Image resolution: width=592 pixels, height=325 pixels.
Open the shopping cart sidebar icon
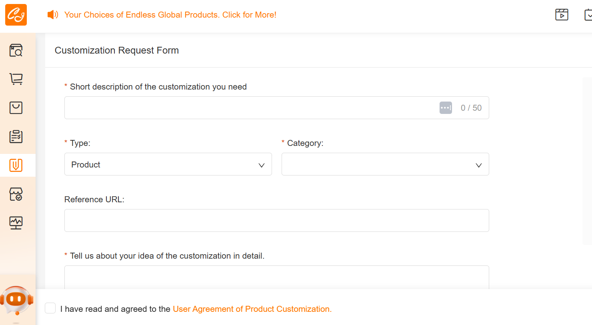[16, 79]
